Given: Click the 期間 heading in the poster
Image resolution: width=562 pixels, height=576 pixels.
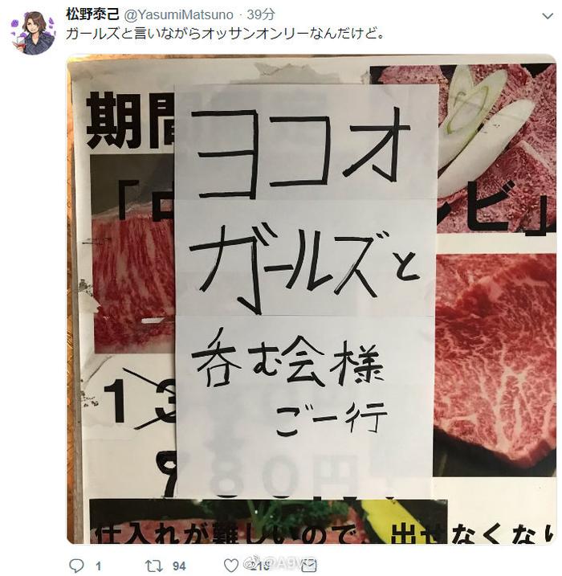Looking at the screenshot, I should point(130,120).
